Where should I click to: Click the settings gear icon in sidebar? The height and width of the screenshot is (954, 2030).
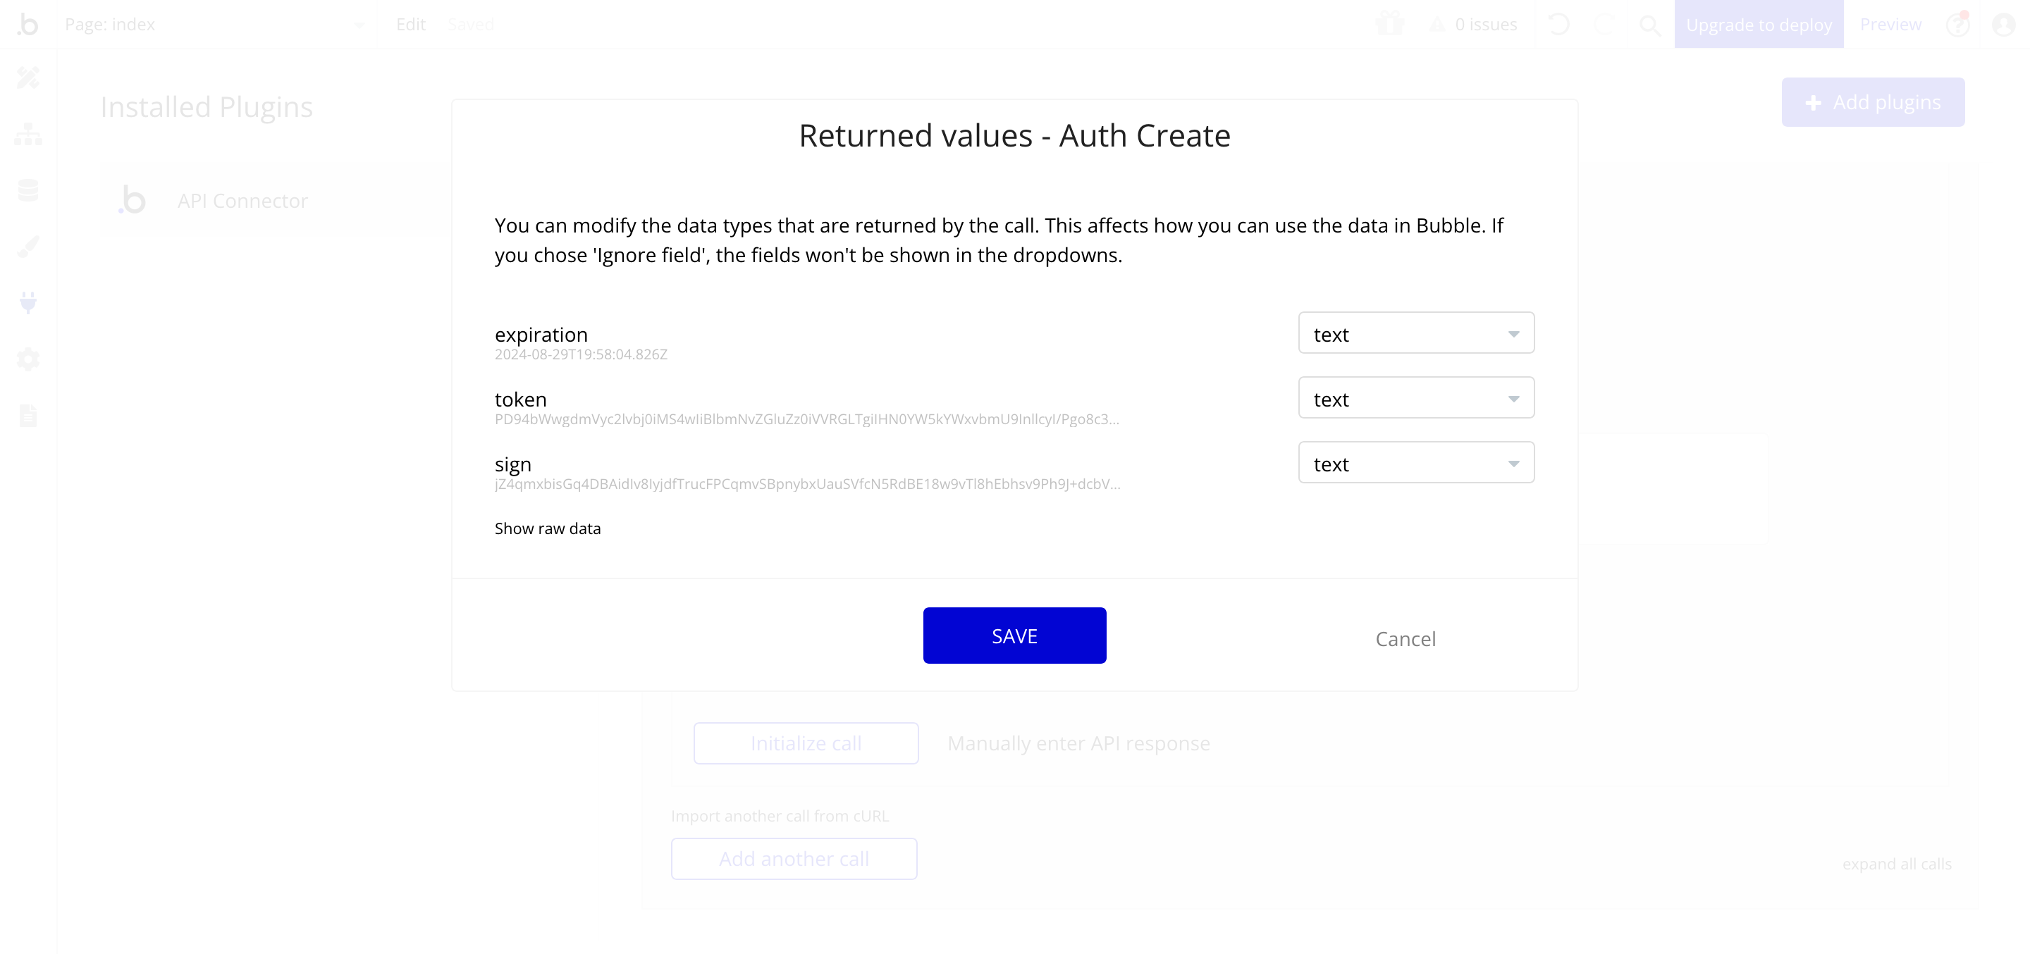28,360
